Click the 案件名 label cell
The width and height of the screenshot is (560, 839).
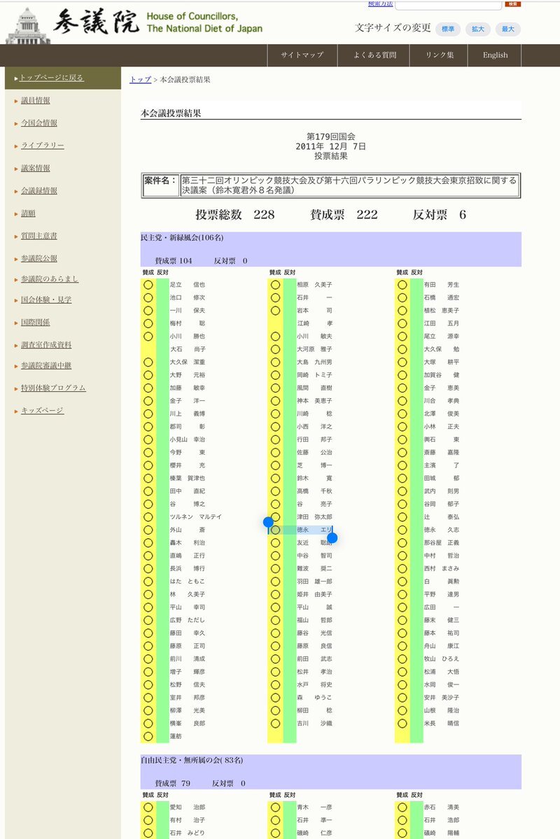coord(160,185)
